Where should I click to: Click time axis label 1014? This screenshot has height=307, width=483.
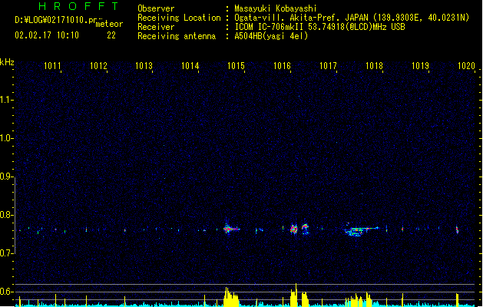coord(190,66)
